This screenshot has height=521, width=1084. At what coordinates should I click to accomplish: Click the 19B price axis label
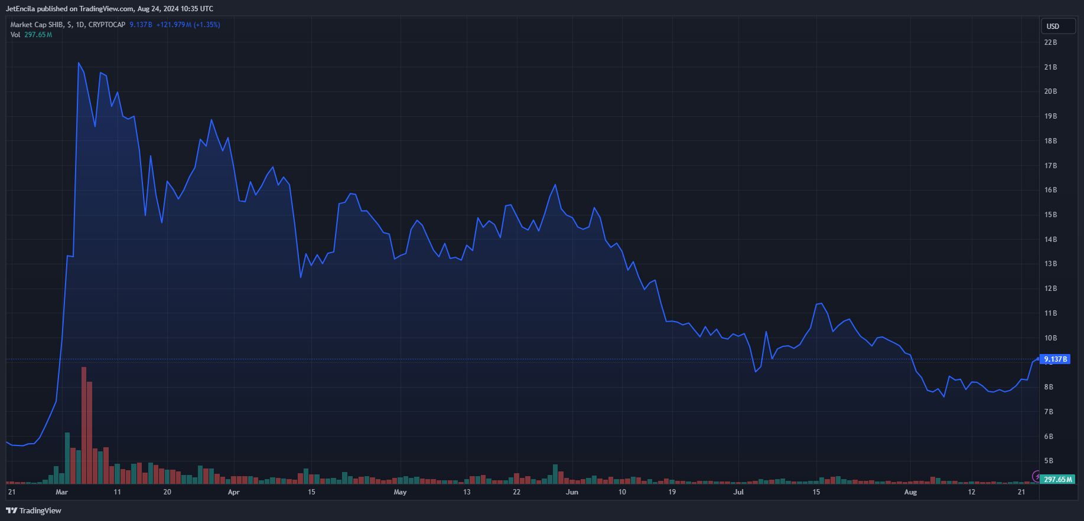pos(1050,116)
